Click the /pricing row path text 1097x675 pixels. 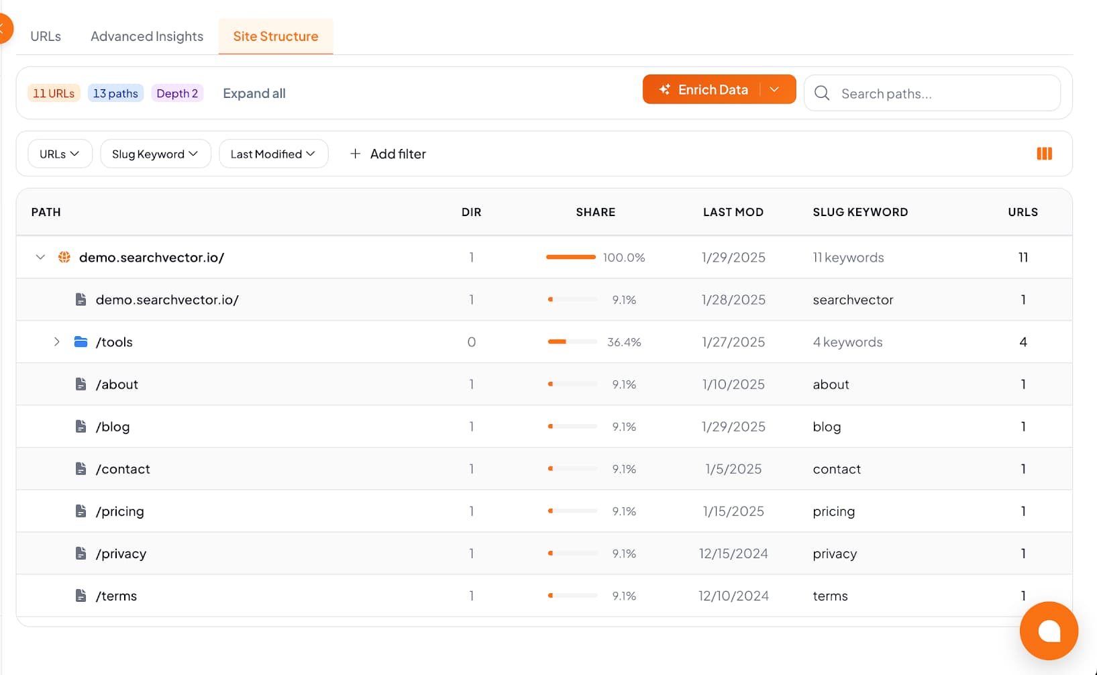pyautogui.click(x=120, y=511)
